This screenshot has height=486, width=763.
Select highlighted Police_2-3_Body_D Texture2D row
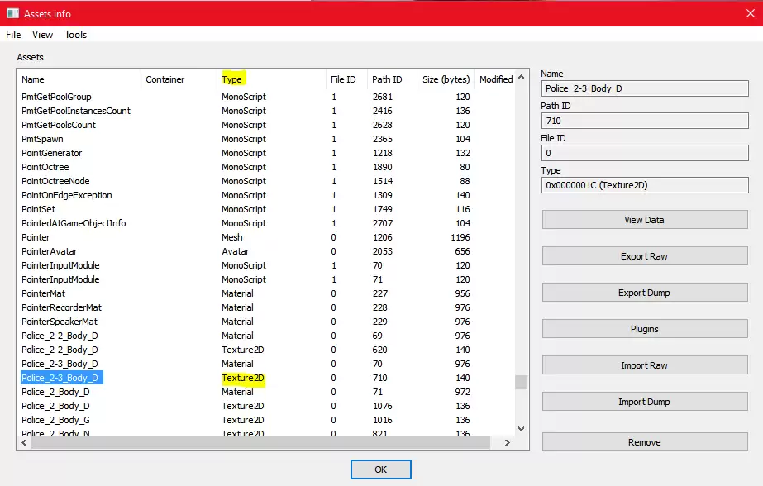click(x=265, y=378)
